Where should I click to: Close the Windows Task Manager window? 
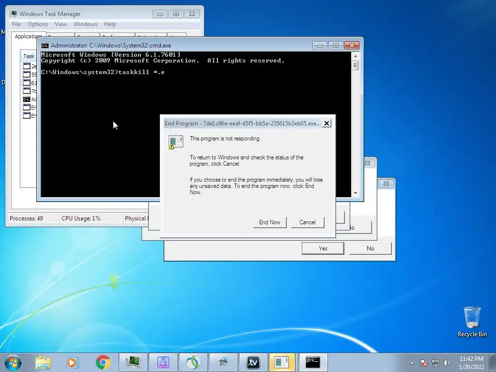(192, 14)
